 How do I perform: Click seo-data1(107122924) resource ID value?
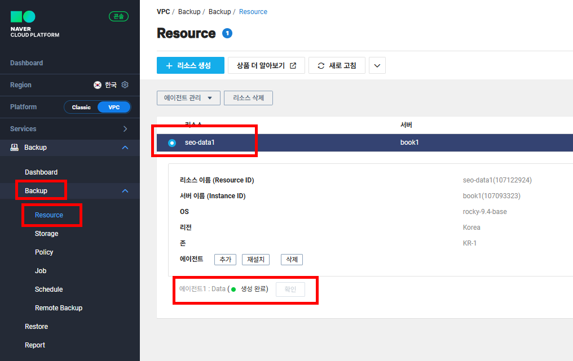[497, 180]
